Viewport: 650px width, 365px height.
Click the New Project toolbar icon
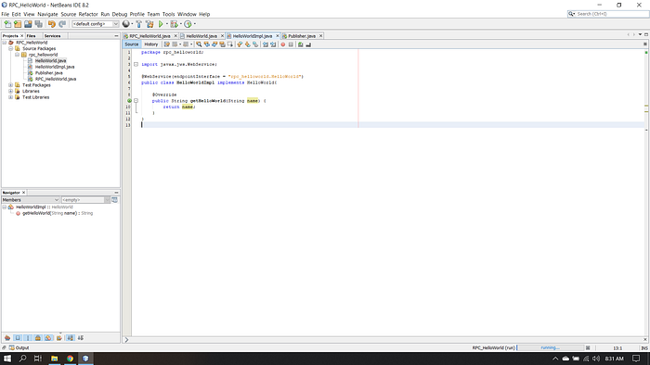pyautogui.click(x=18, y=24)
